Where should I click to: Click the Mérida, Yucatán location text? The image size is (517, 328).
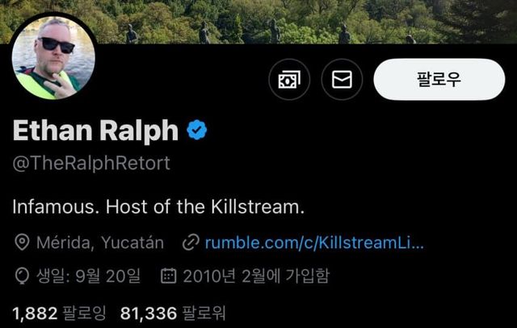[x=100, y=243]
